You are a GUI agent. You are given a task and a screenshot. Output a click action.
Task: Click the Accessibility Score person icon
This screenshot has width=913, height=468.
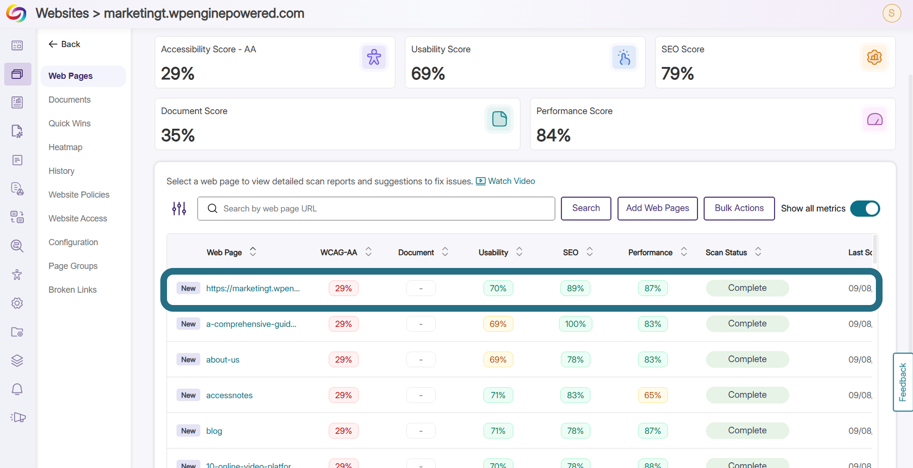tap(374, 57)
